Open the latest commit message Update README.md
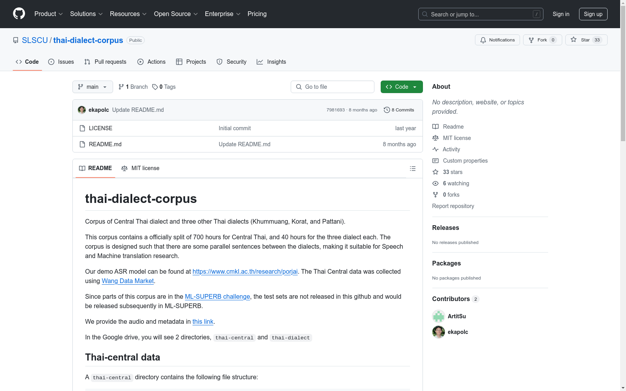The image size is (626, 391). coord(138,110)
